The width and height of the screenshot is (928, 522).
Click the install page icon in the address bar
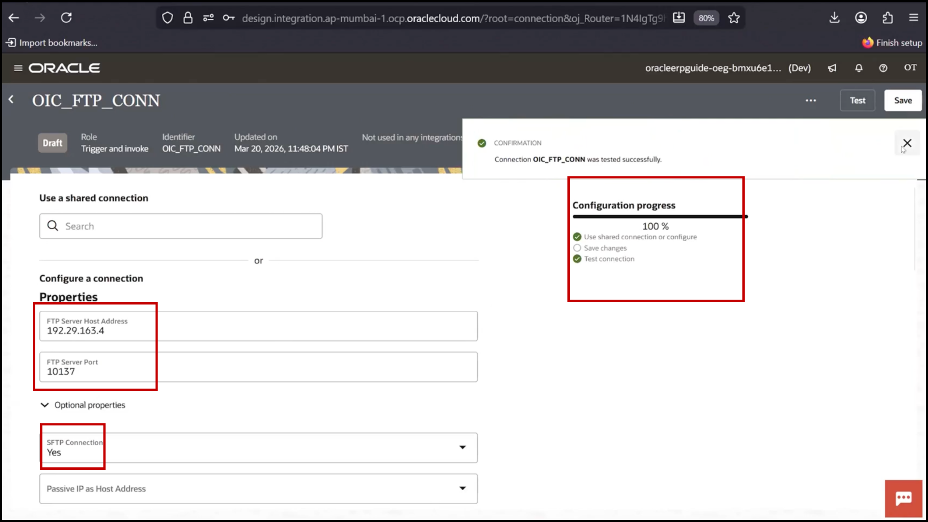pyautogui.click(x=679, y=18)
